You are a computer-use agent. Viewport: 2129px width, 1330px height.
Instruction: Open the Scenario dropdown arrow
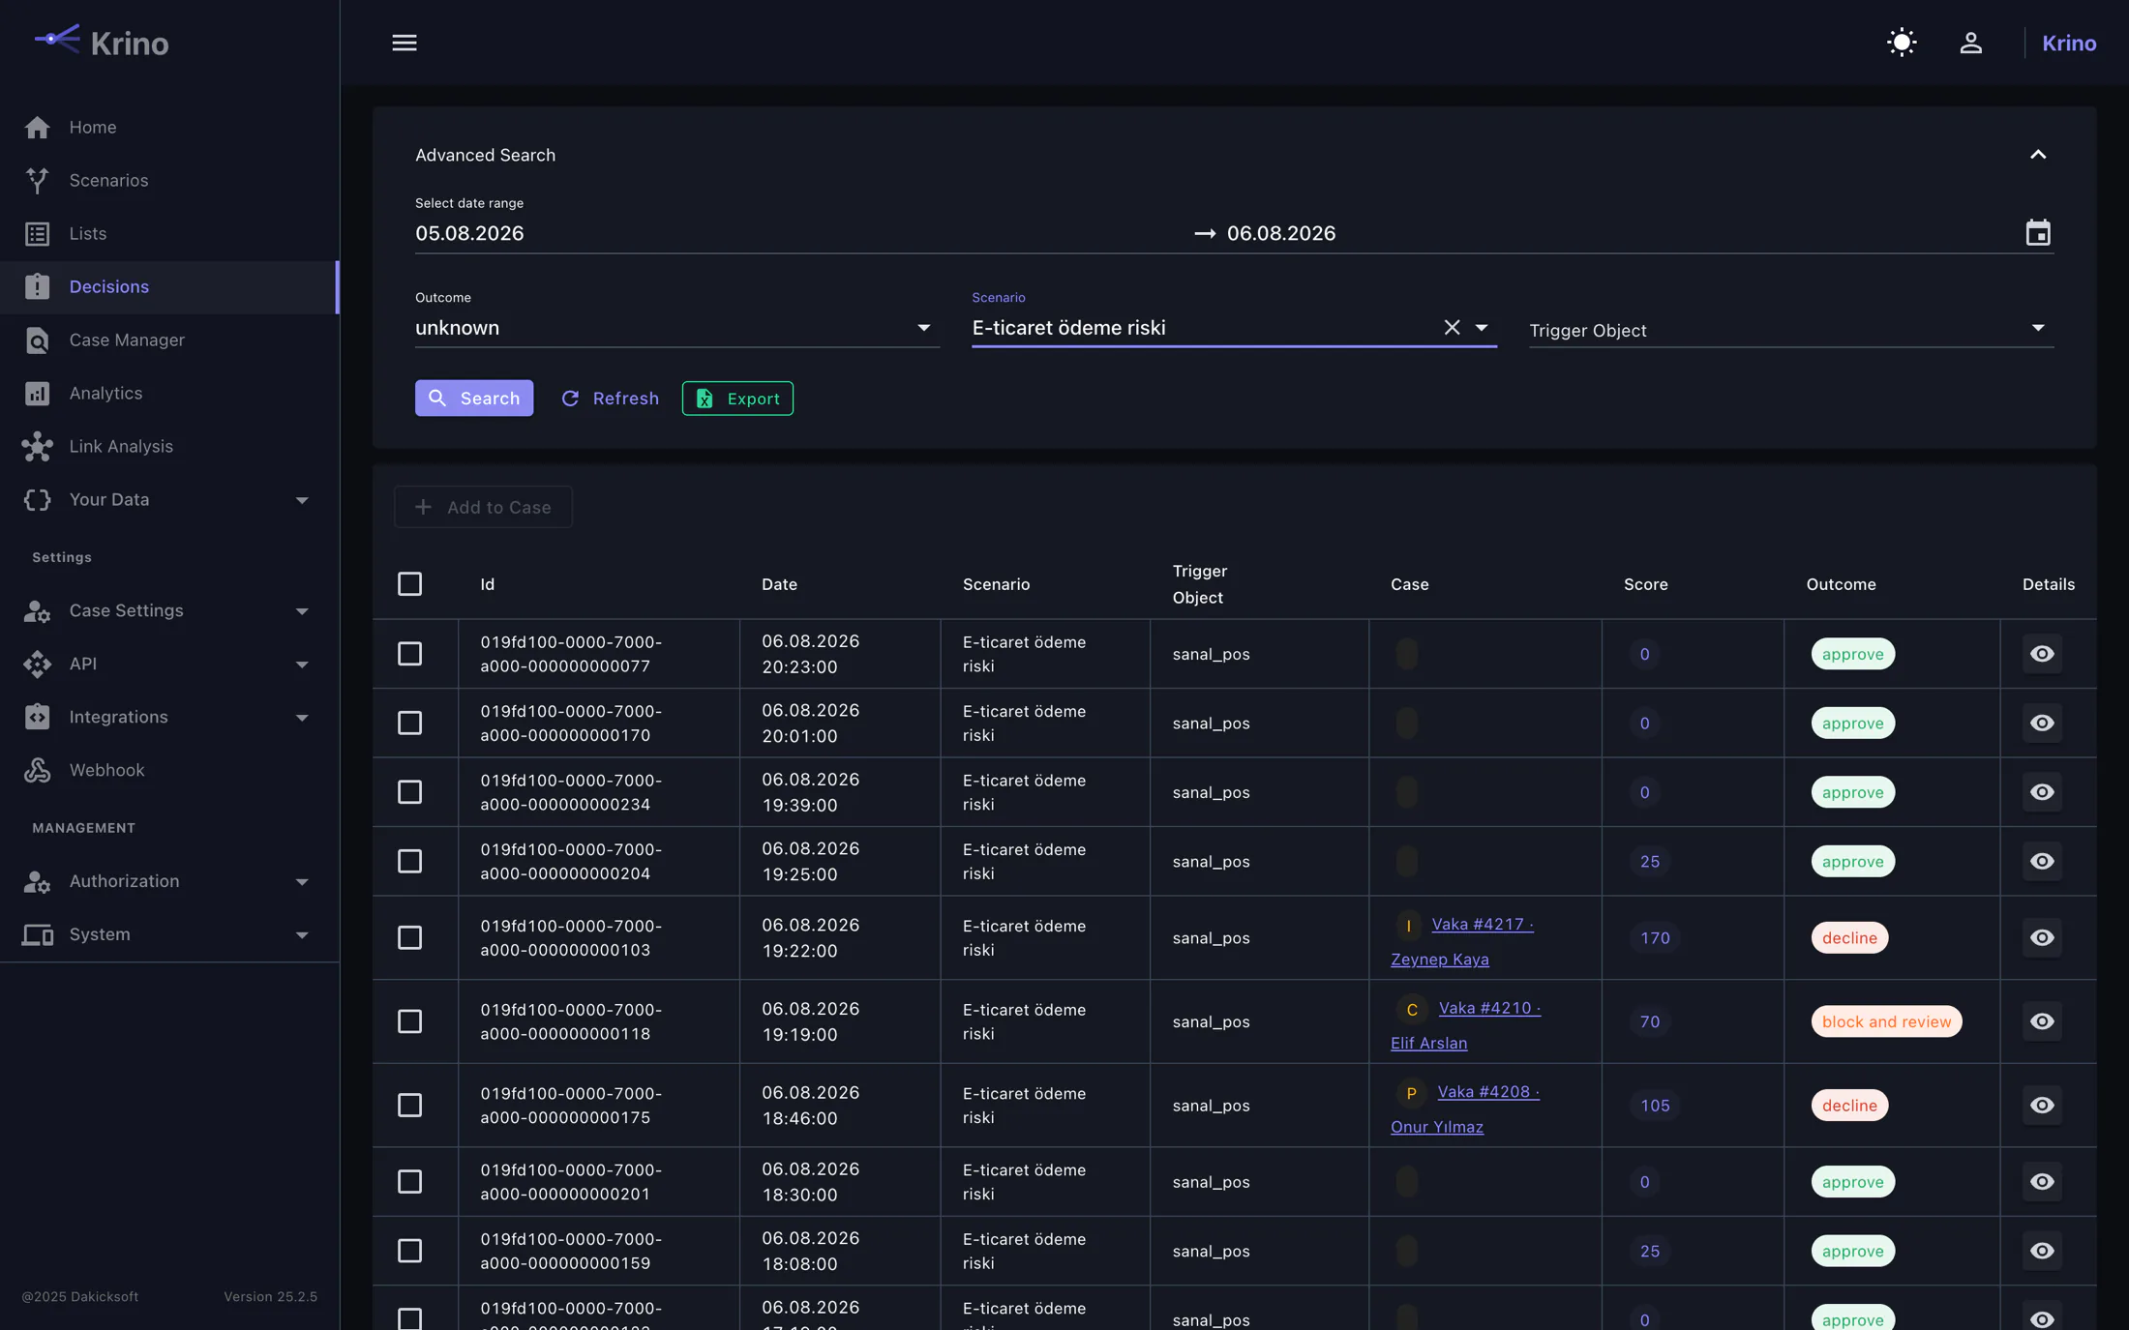(1482, 328)
